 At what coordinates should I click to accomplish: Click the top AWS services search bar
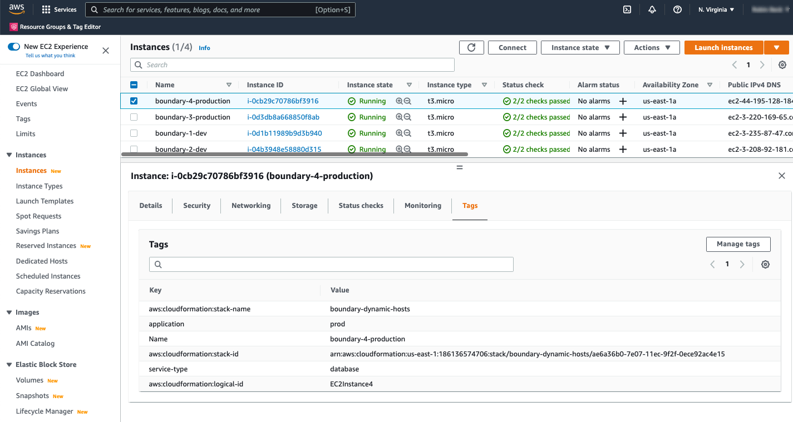pyautogui.click(x=220, y=9)
